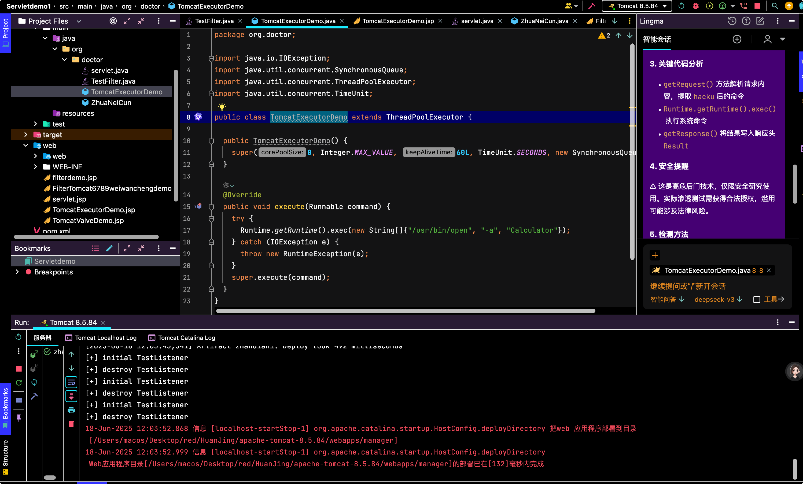This screenshot has height=484, width=803.
Task: Start a new Lingma conversation plus icon
Action: point(737,39)
